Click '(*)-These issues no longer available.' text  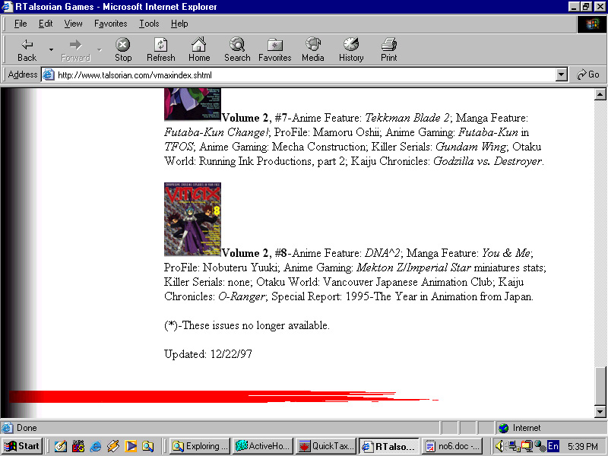247,325
